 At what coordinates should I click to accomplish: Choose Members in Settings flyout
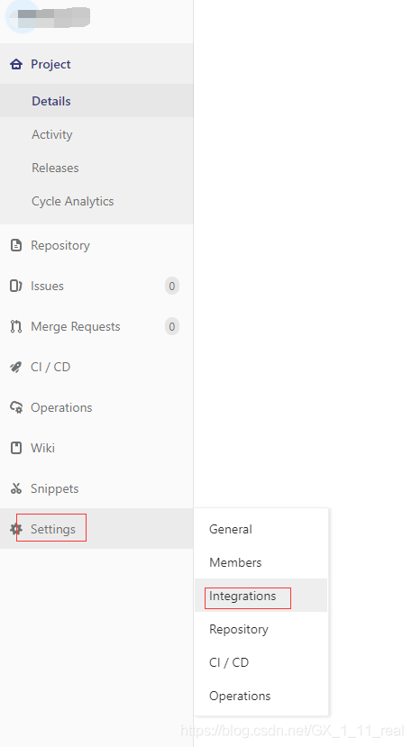tap(235, 562)
